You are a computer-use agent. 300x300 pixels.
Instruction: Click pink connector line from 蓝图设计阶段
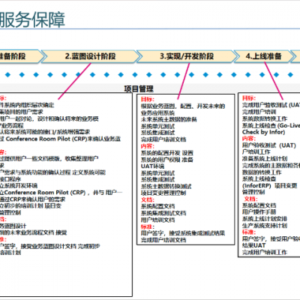74,81
